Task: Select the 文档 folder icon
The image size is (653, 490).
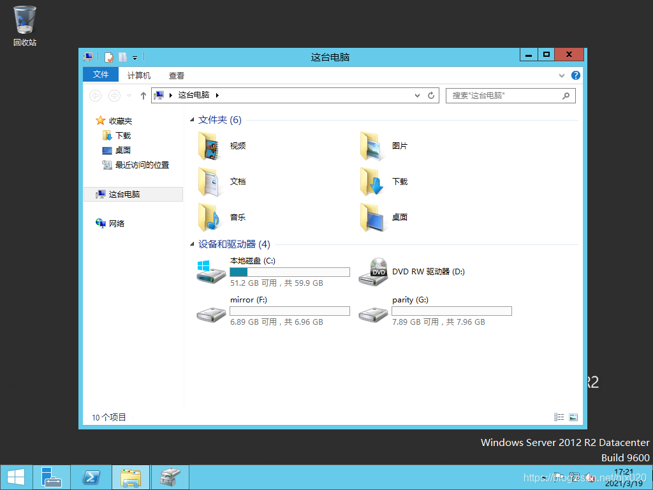Action: tap(209, 182)
